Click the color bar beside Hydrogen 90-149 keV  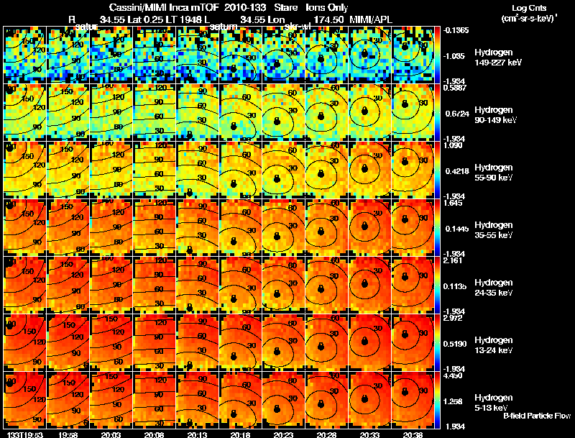437,112
